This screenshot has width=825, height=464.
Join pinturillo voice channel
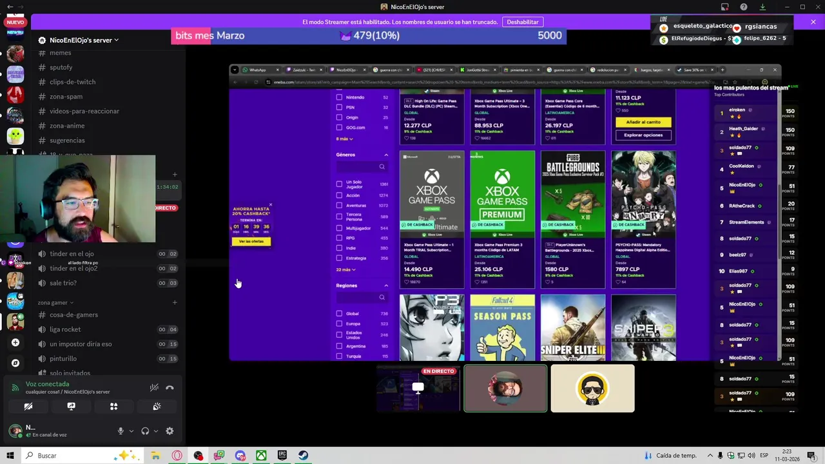coord(63,358)
